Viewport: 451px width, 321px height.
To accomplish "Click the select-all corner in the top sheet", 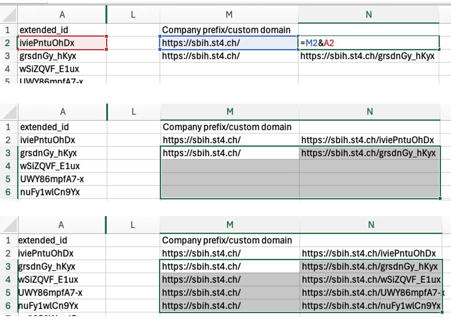I will (x=9, y=15).
